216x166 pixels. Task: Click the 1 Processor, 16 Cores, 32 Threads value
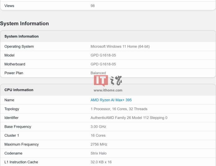pos(119,109)
